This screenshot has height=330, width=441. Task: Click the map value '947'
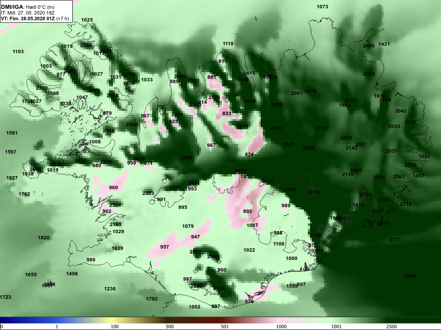pyautogui.click(x=195, y=237)
